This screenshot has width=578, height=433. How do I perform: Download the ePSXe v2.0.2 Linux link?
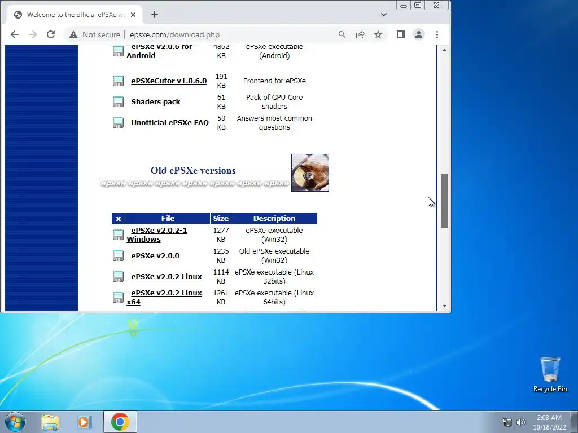(167, 276)
